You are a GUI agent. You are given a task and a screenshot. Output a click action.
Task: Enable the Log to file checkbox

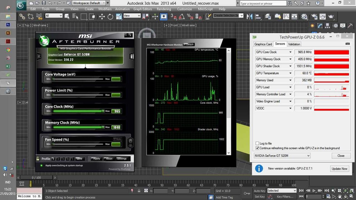(x=257, y=144)
